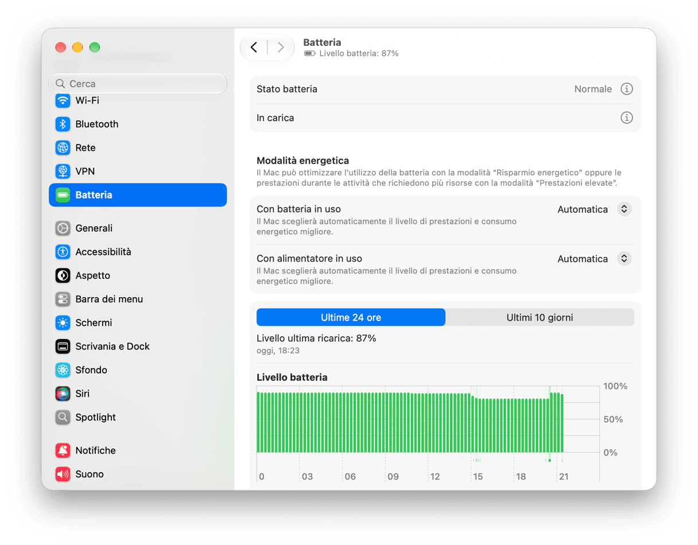Click the Schermi sun icon
This screenshot has height=545, width=698.
click(x=63, y=323)
